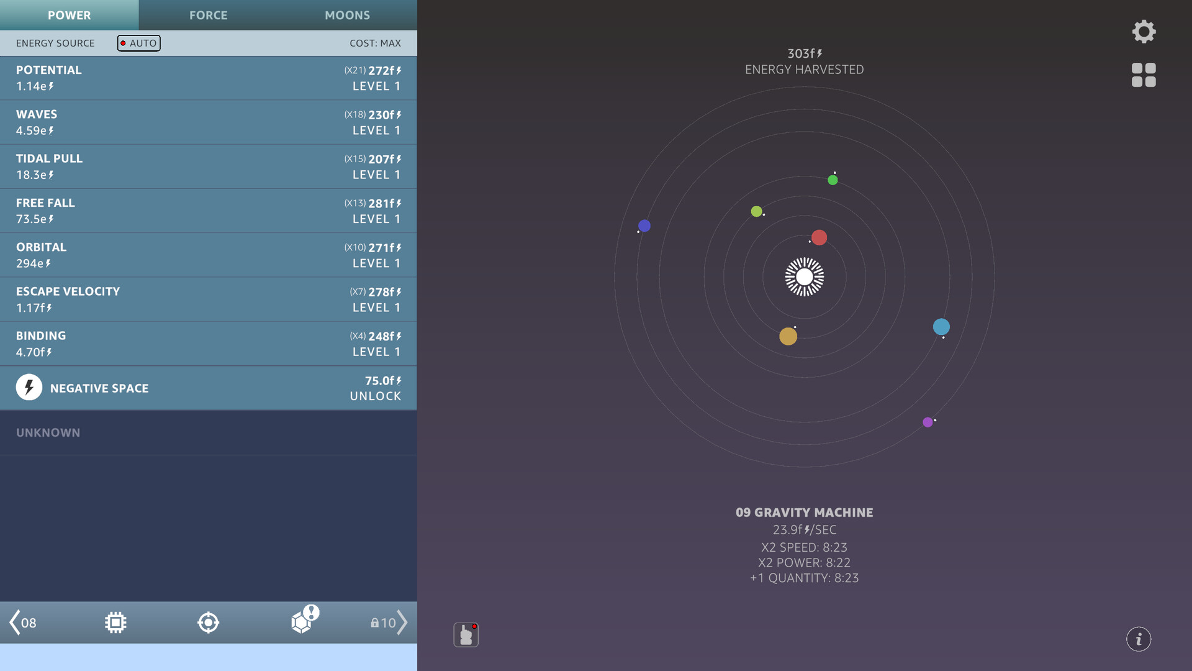Click the info icon

click(1138, 639)
